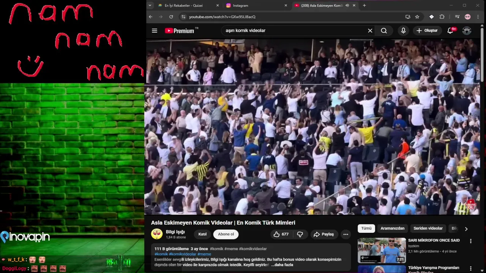Start voice search with microphone
The image size is (486, 273).
pyautogui.click(x=403, y=31)
